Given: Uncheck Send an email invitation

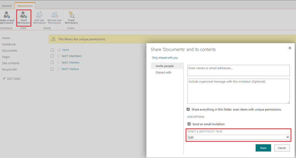Looking at the screenshot, I should 189,124.
